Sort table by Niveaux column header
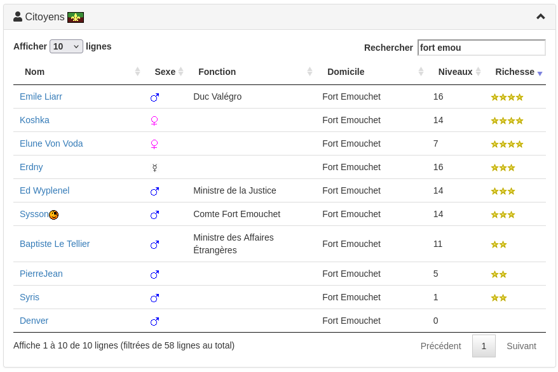The width and height of the screenshot is (558, 372). [455, 72]
